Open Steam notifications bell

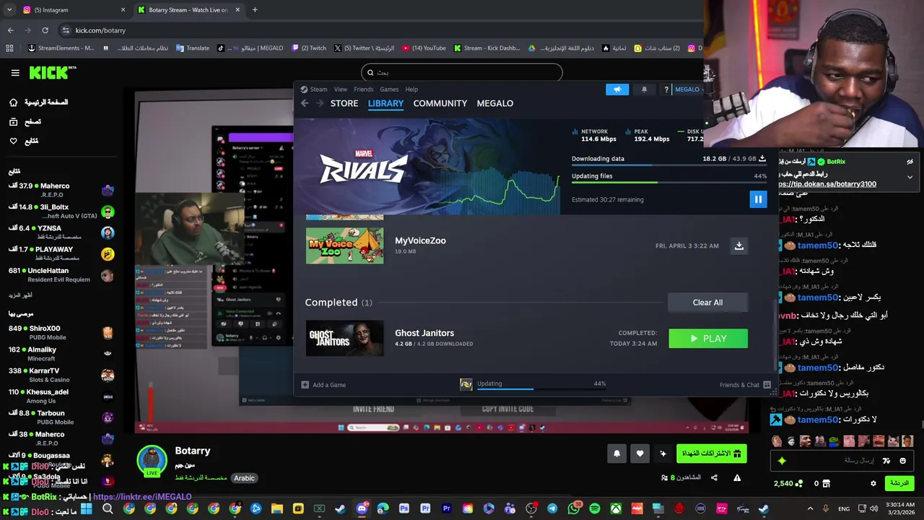[x=644, y=90]
